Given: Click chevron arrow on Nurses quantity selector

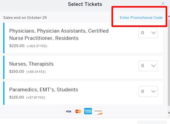Looking at the screenshot, I should pyautogui.click(x=154, y=66).
